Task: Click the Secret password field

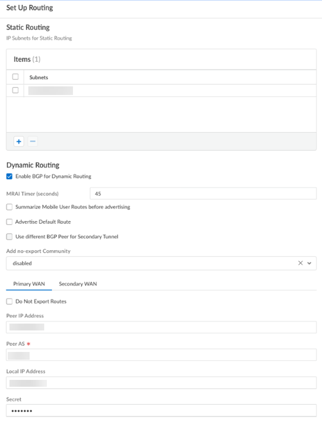Action: [x=161, y=410]
